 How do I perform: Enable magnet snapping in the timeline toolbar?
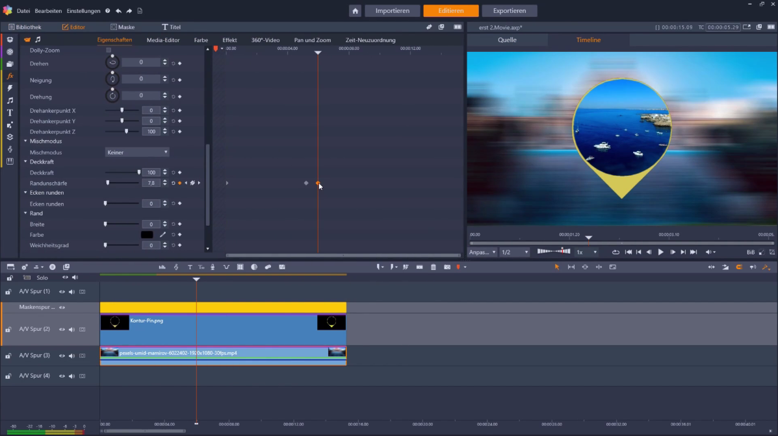740,267
